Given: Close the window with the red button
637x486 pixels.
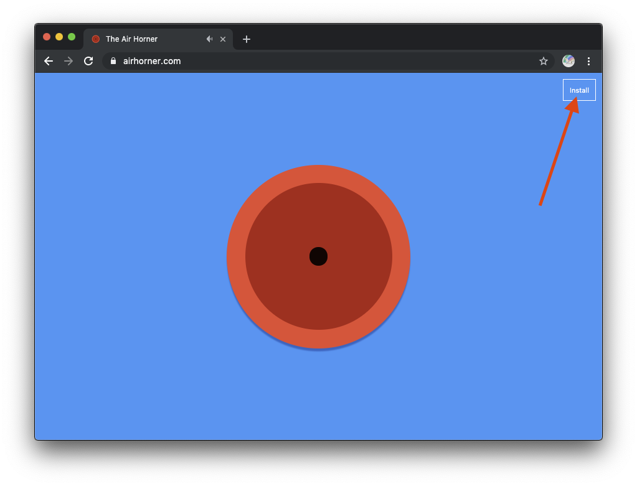Looking at the screenshot, I should [x=47, y=37].
